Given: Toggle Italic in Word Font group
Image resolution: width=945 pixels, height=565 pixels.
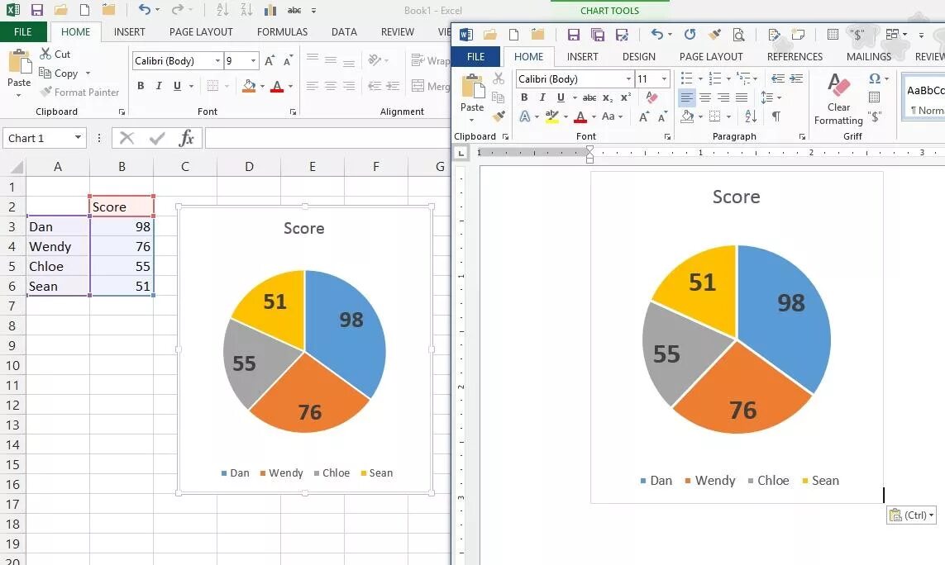Looking at the screenshot, I should coord(542,97).
